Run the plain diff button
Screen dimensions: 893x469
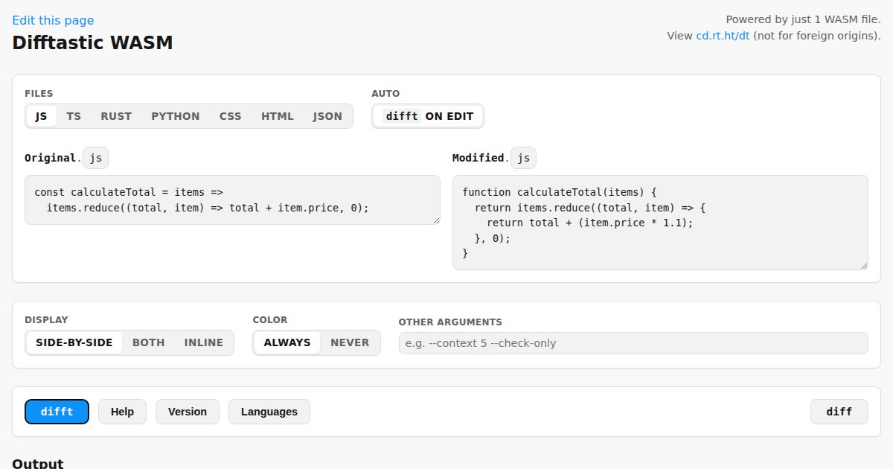point(839,412)
